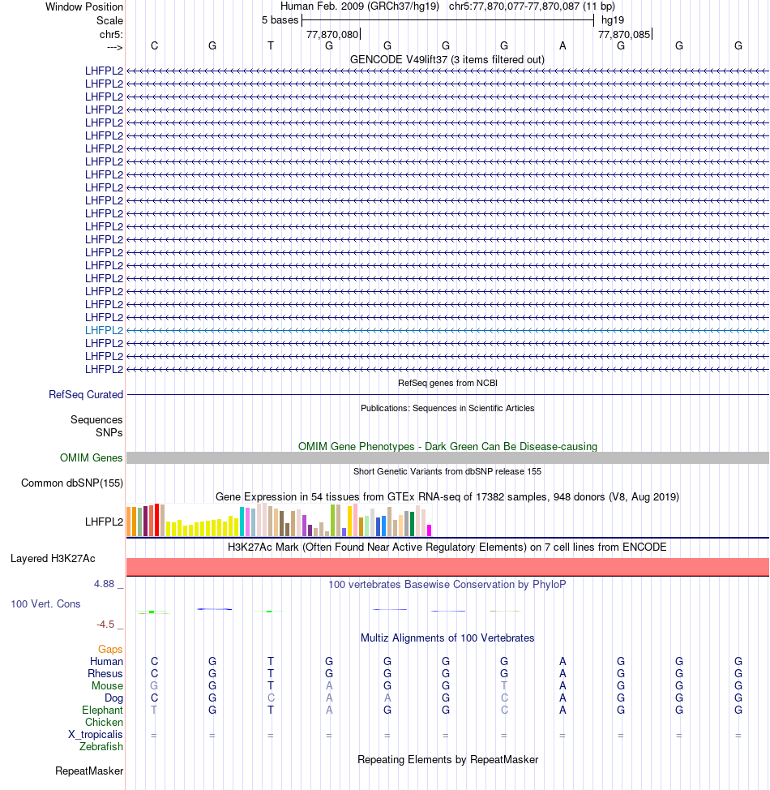The image size is (770, 790).
Task: Click the 77,870,085 ruler coordinate
Action: point(624,34)
